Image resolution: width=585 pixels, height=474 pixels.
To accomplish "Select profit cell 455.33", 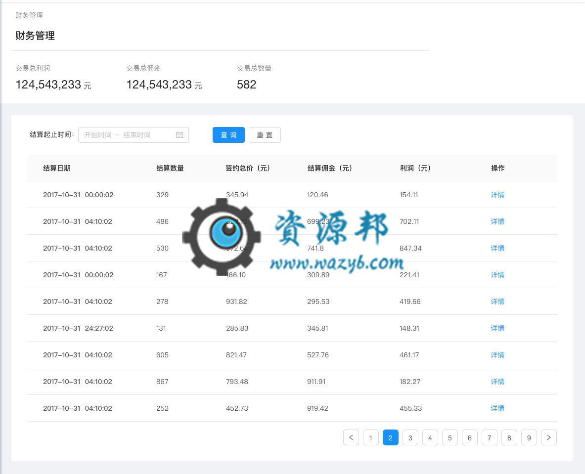I will tap(411, 408).
